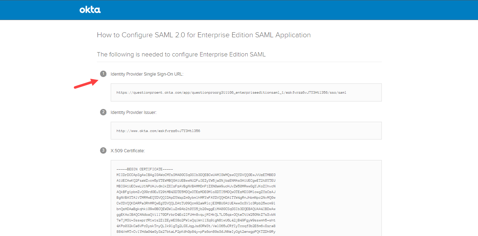Click the certificate line starting with 884VmMT
This screenshot has height=236, width=478.
(196, 232)
